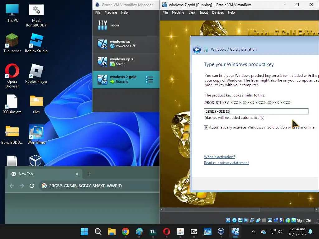The height and width of the screenshot is (239, 319).
Task: Open Opera Browser desktop shortcut
Action: (12, 76)
